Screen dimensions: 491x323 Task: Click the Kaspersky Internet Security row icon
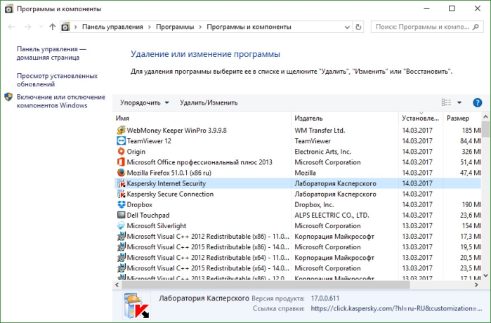coord(121,183)
